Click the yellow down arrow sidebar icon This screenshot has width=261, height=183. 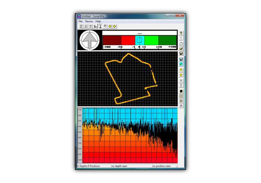pos(181,70)
